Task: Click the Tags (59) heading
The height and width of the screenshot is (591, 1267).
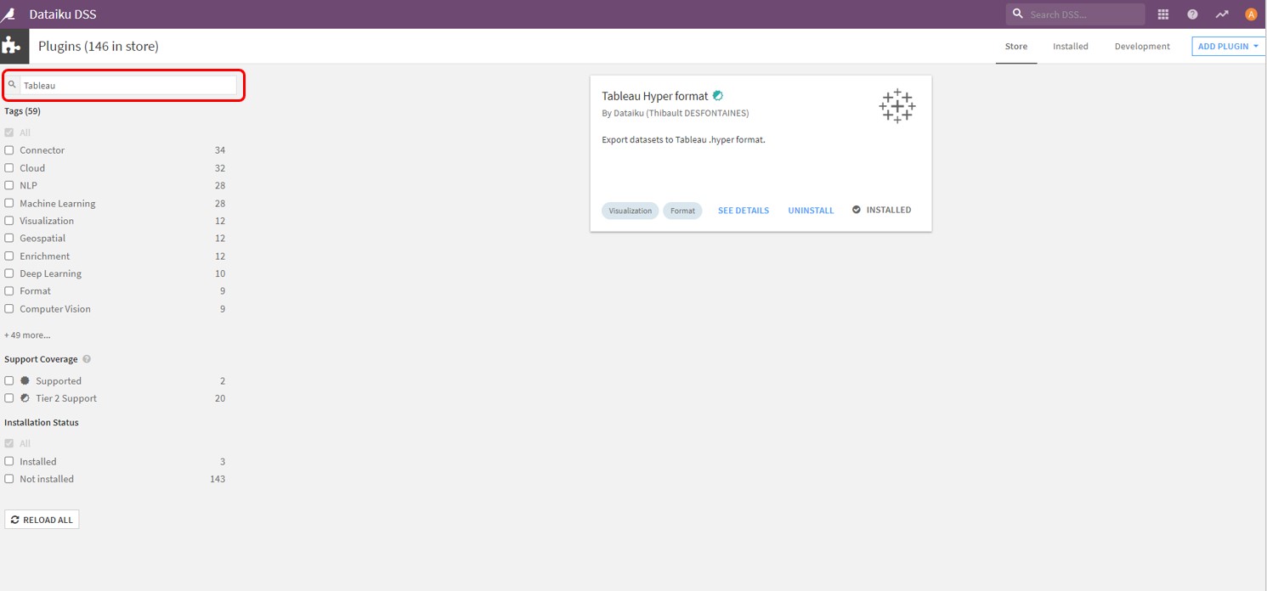Action: coord(22,111)
